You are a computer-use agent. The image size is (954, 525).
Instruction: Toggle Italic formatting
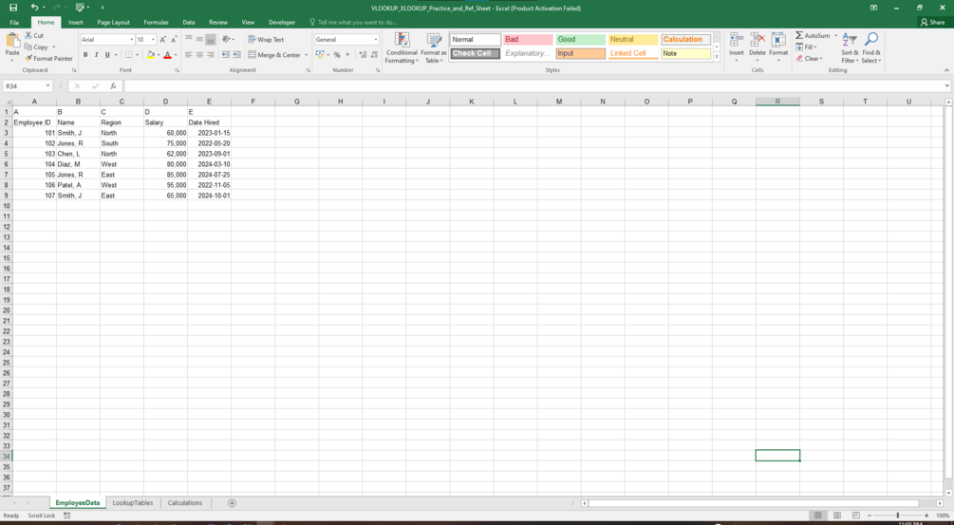96,55
